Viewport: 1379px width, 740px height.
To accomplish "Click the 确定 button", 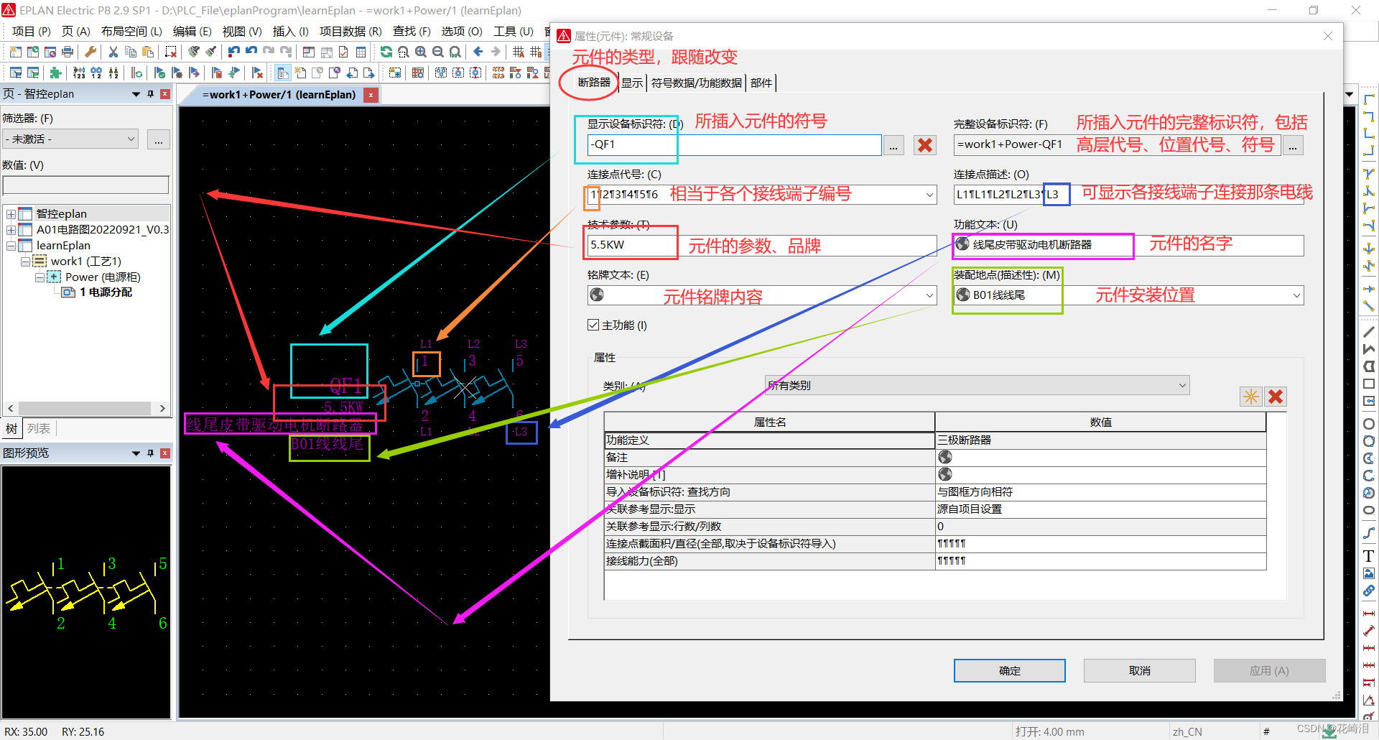I will [1009, 670].
